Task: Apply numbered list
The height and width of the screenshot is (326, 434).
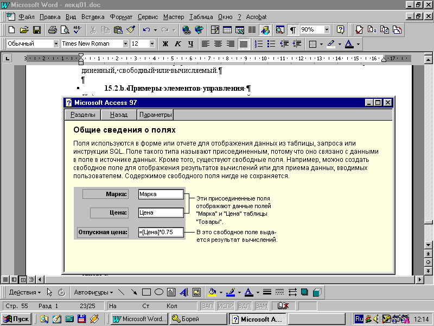Action: pos(259,44)
